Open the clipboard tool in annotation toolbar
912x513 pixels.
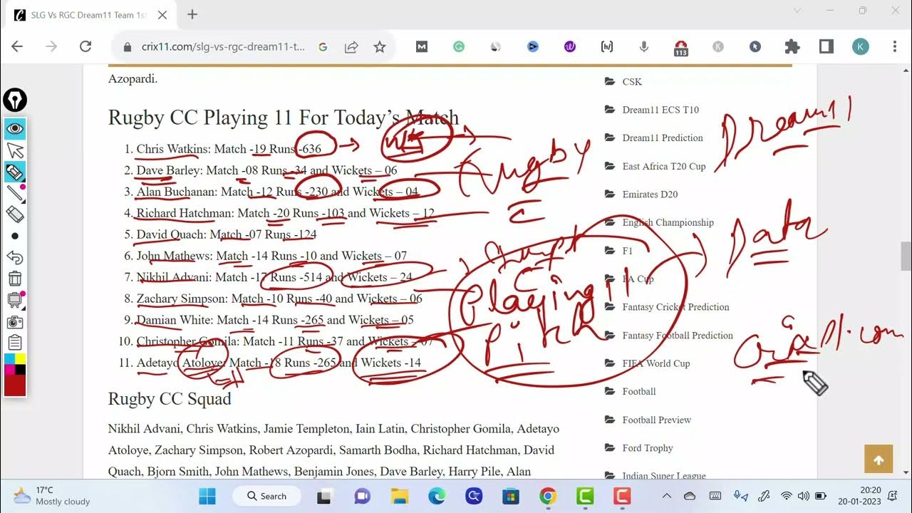[15, 343]
